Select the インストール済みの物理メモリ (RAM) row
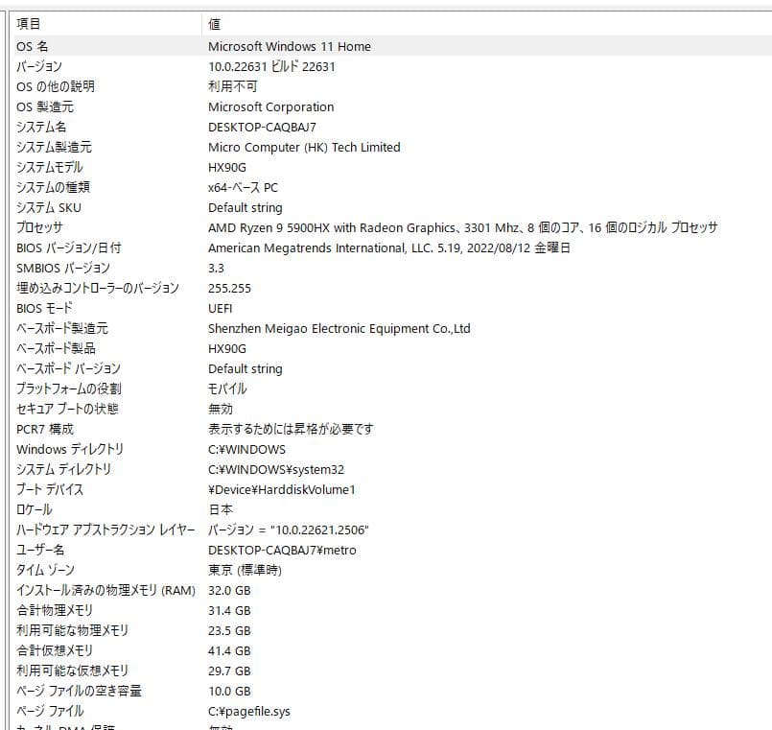Viewport: 772px width, 730px height. click(105, 590)
